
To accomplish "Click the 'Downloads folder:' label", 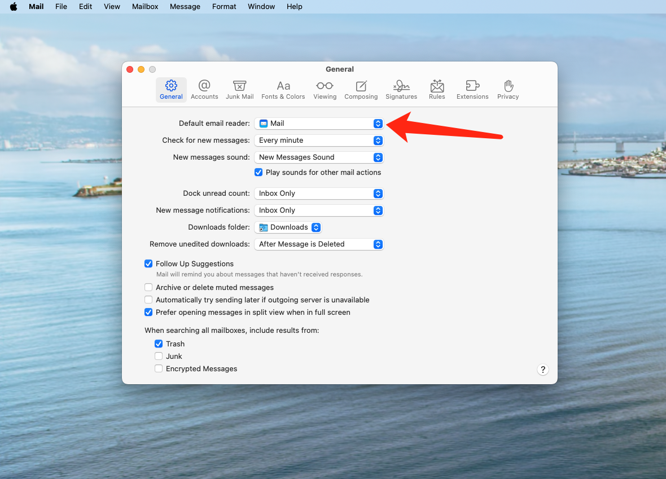I will [219, 227].
